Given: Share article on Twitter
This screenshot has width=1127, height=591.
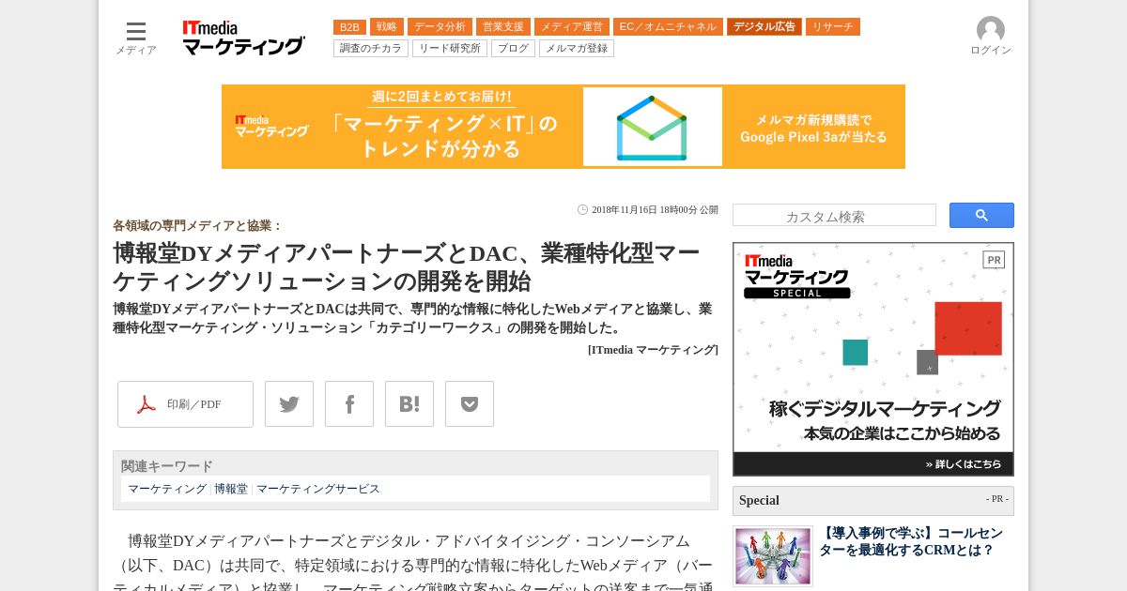Looking at the screenshot, I should [289, 404].
